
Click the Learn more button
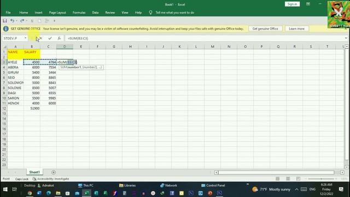[x=296, y=28]
